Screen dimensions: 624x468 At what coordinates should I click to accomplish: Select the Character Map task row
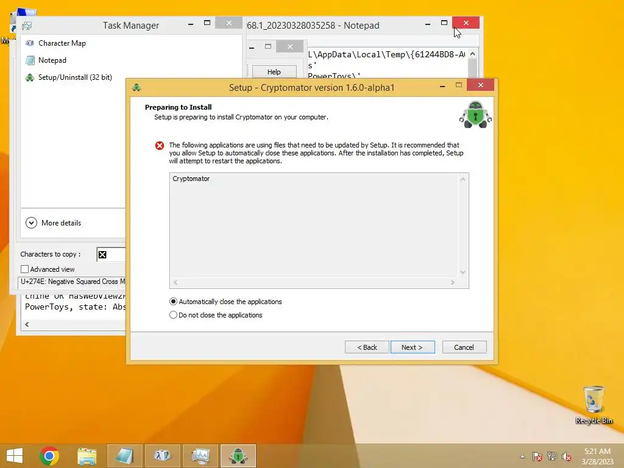(132, 43)
